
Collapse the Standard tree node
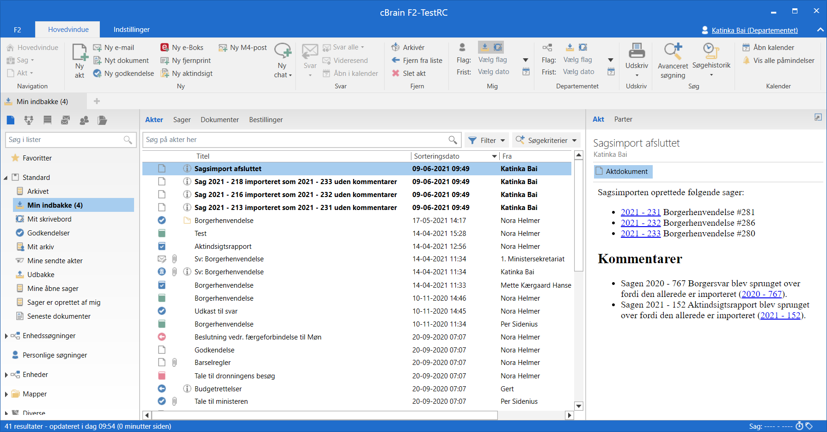pyautogui.click(x=6, y=178)
